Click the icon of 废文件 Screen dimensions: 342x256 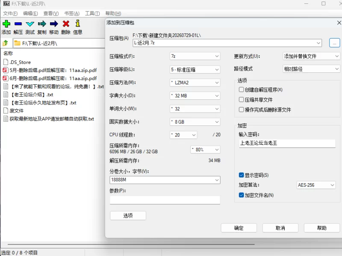point(6,110)
